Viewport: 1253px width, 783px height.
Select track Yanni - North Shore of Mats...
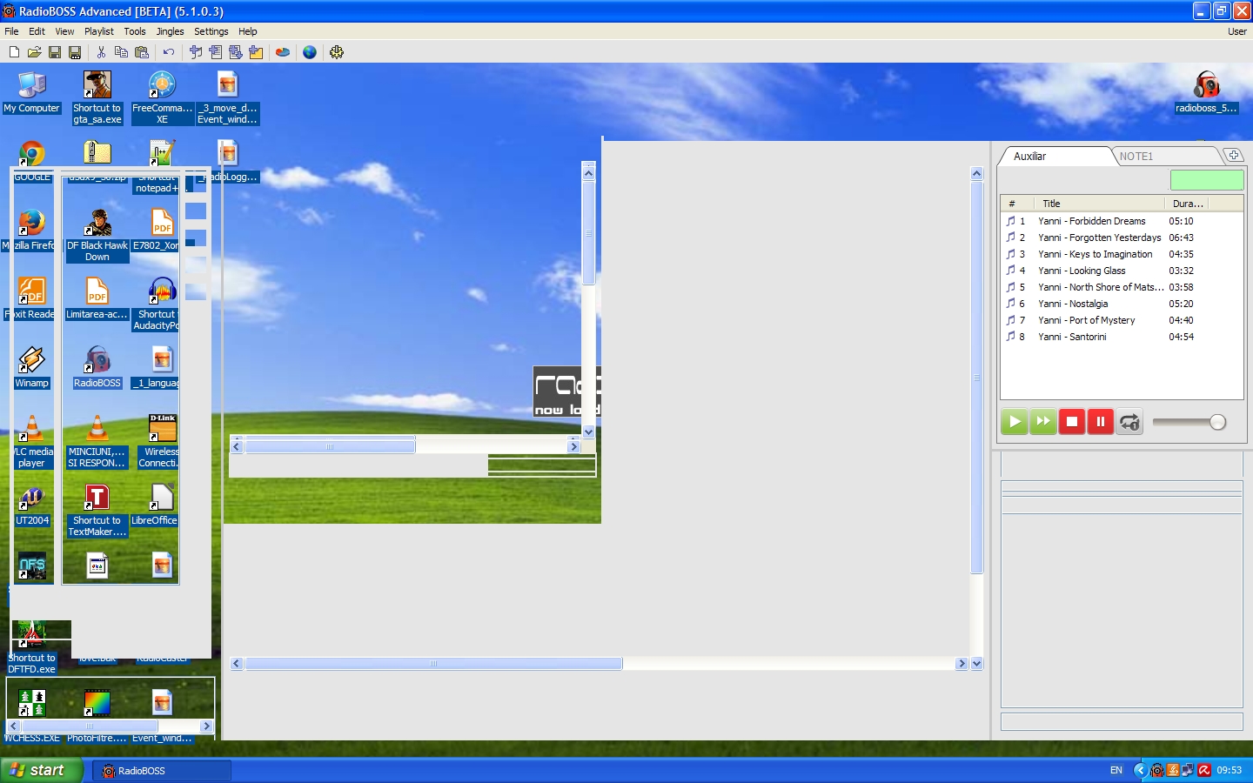click(x=1122, y=287)
